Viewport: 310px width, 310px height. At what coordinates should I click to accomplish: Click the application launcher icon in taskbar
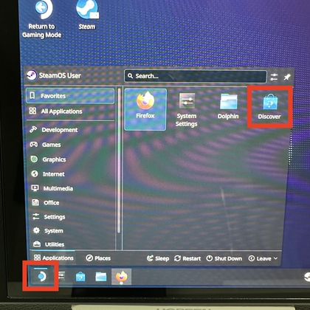coord(42,276)
